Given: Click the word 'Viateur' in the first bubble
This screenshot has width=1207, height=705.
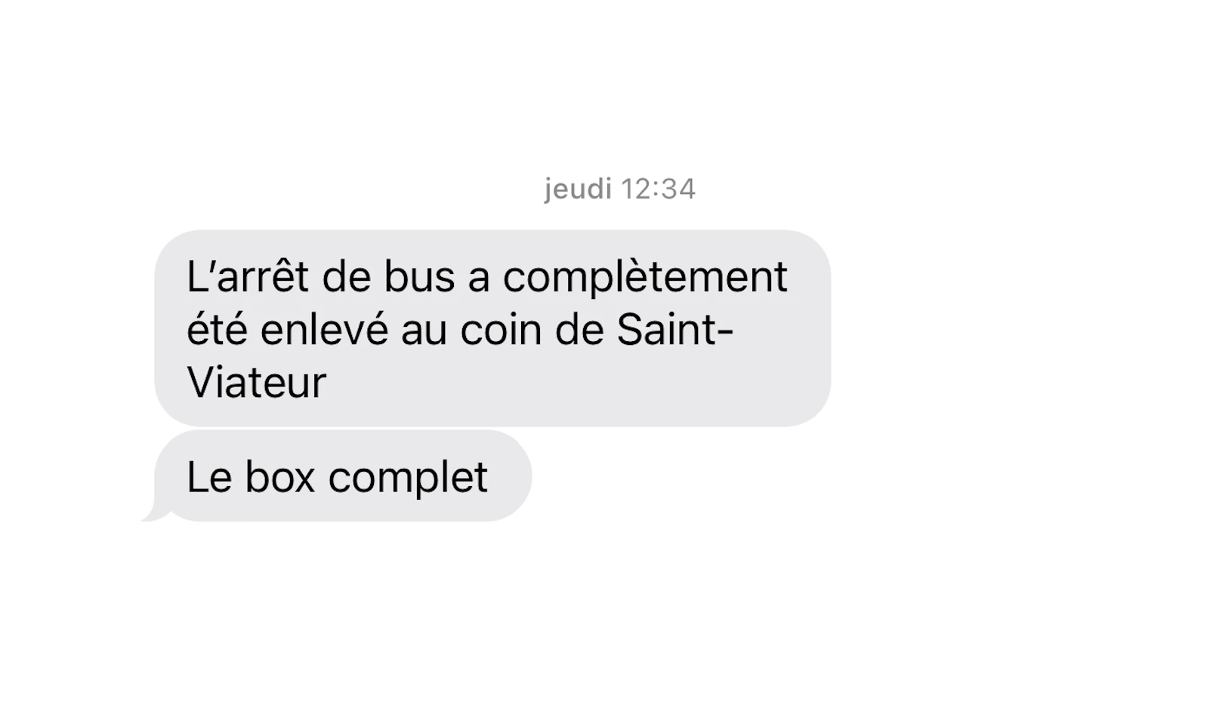Looking at the screenshot, I should (257, 382).
